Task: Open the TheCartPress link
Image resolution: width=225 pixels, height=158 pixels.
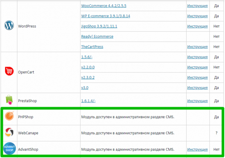Action: (x=92, y=47)
